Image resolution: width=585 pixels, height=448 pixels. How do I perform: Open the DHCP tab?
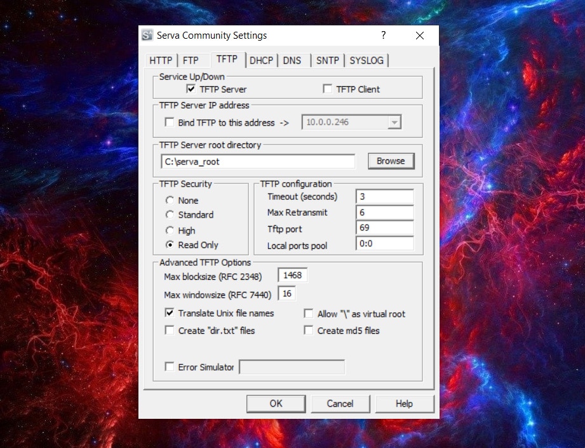click(261, 60)
